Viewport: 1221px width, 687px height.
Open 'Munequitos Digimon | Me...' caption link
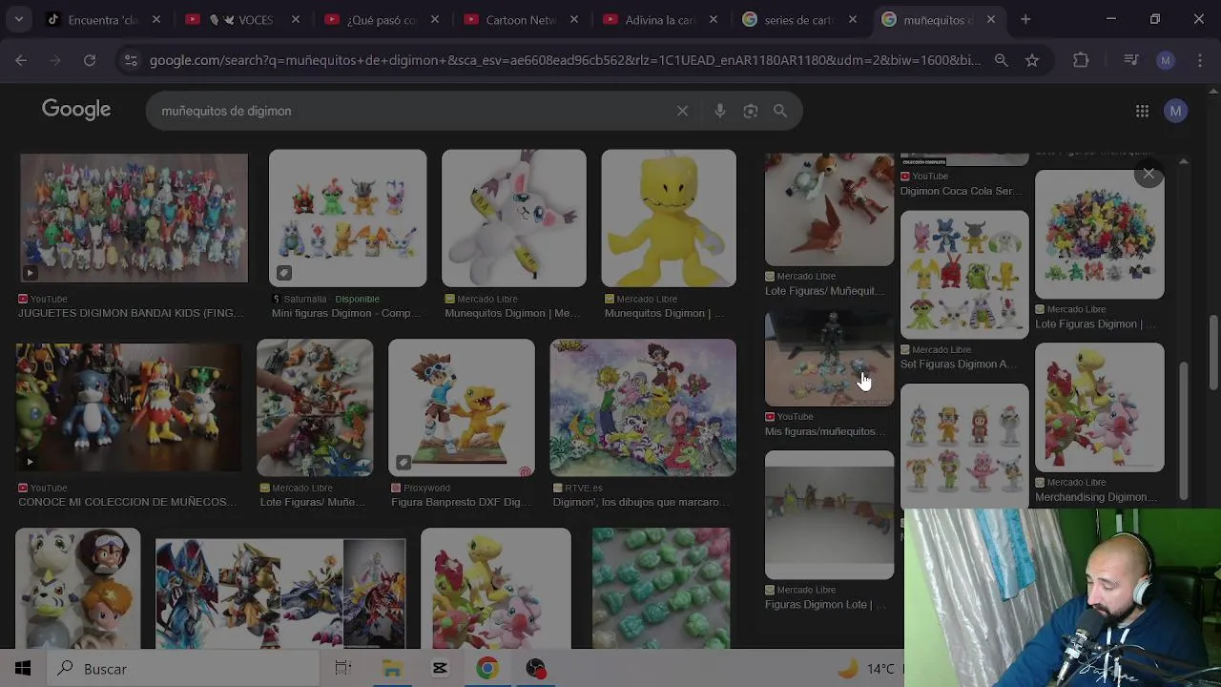pos(512,313)
